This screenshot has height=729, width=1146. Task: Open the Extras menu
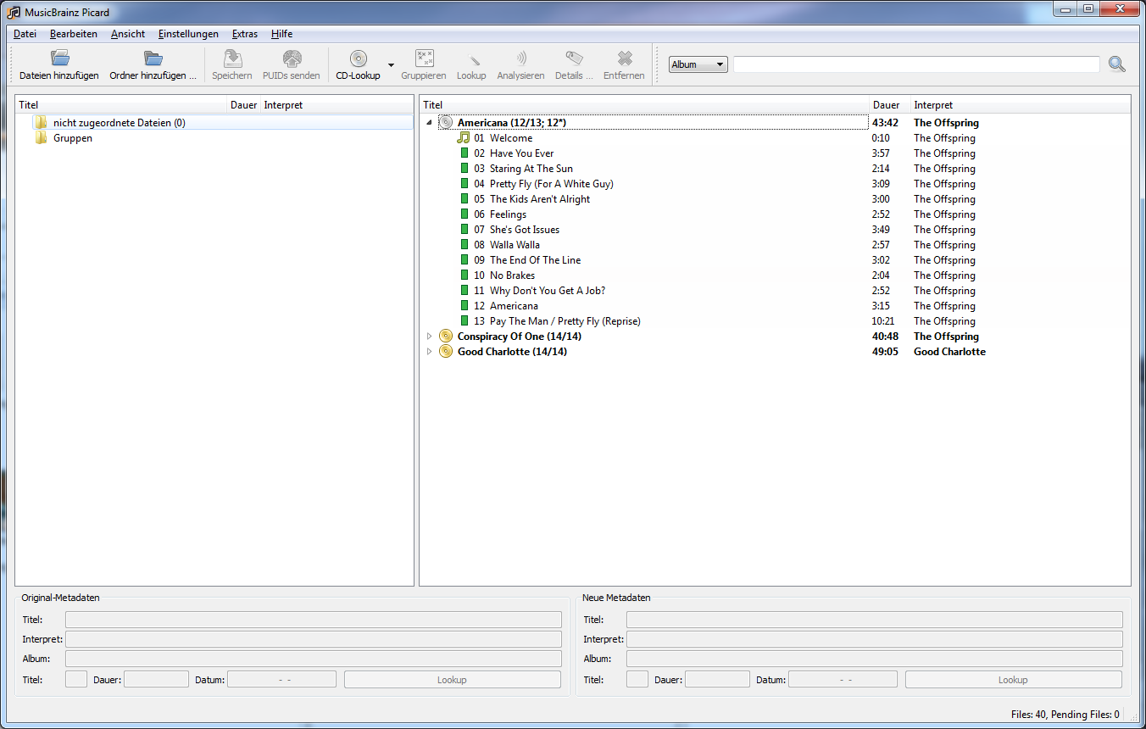(244, 34)
